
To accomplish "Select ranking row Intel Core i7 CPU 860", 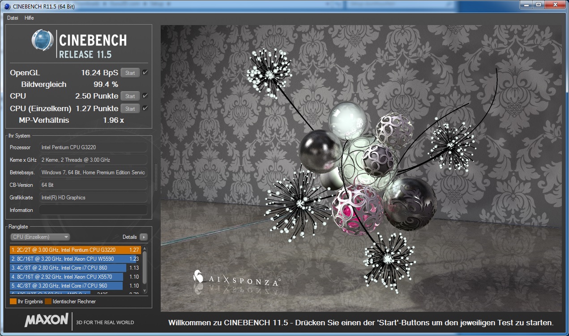I will coord(75,268).
